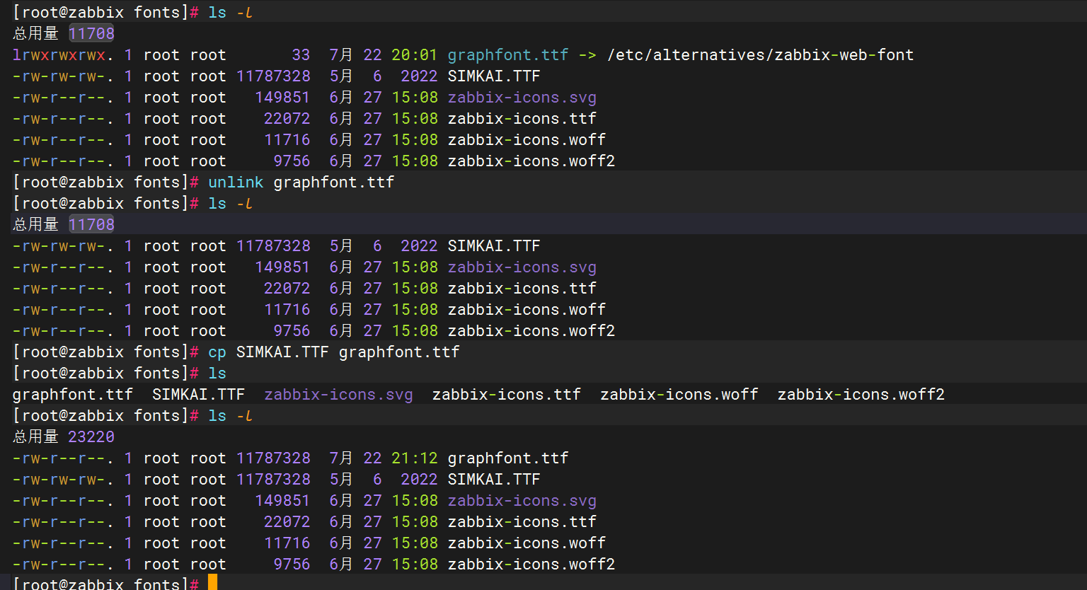The height and width of the screenshot is (590, 1087).
Task: Click zabbix-icons.woff in the single-line ls output
Action: (x=679, y=395)
